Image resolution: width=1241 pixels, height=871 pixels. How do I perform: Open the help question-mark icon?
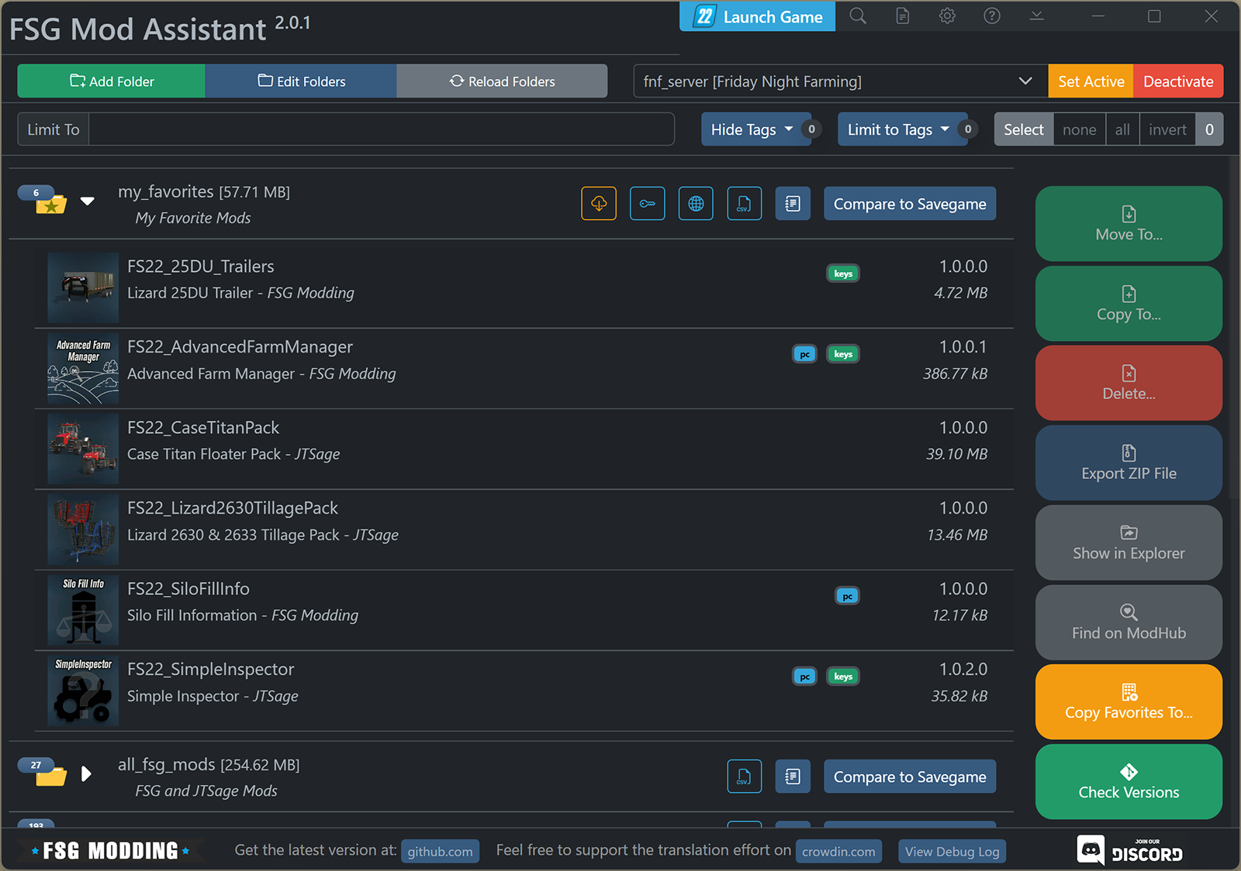click(x=992, y=16)
